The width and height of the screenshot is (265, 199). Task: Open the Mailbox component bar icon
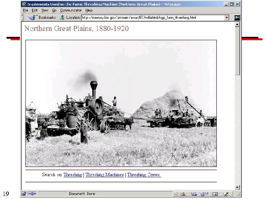(x=193, y=194)
